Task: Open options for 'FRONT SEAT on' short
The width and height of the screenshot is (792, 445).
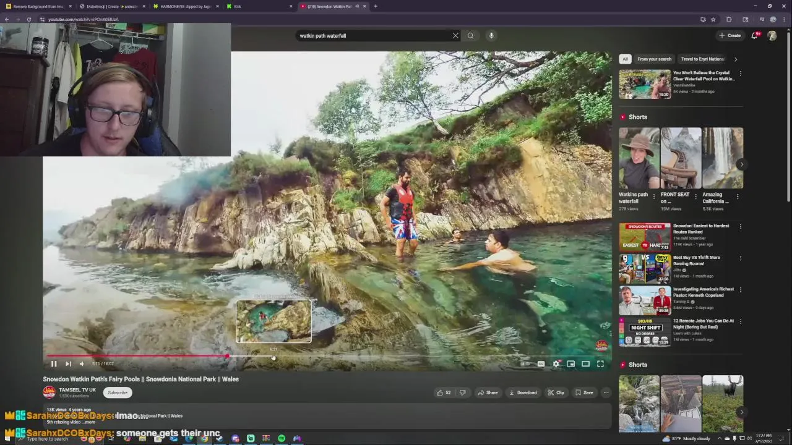Action: [x=695, y=197]
